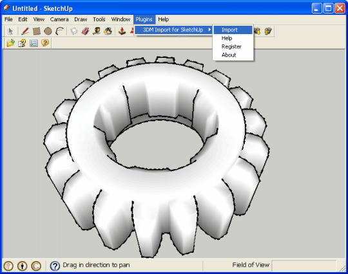Screen dimensions: 348x274
Task: Click the G status bar icon
Action: 36,266
